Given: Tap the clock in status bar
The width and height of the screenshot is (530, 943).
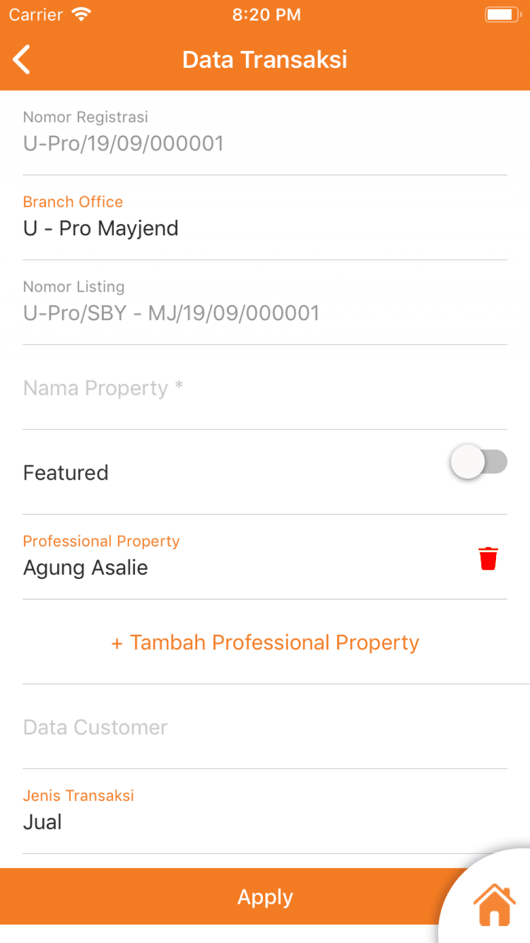Looking at the screenshot, I should [x=267, y=14].
